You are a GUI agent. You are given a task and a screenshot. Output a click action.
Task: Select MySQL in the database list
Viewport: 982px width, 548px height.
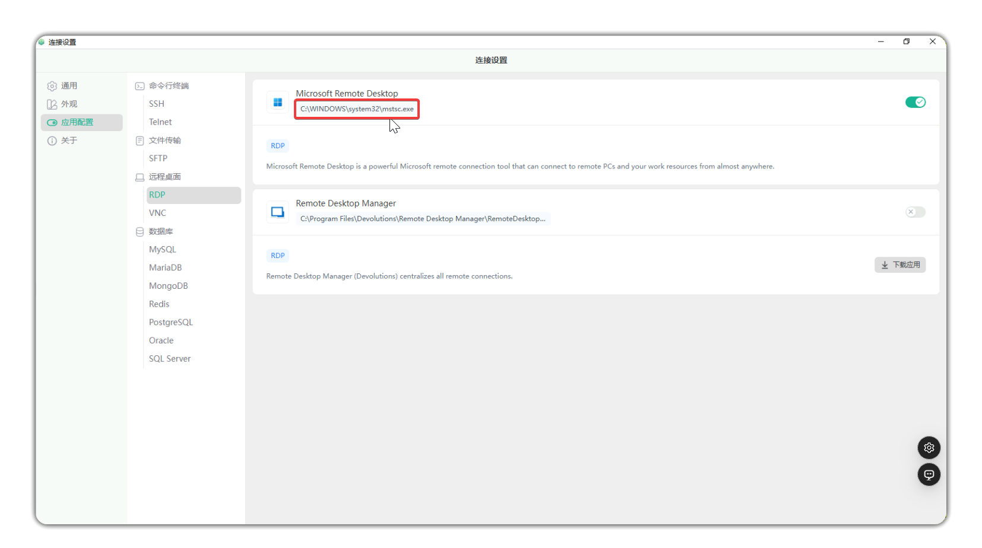(163, 250)
